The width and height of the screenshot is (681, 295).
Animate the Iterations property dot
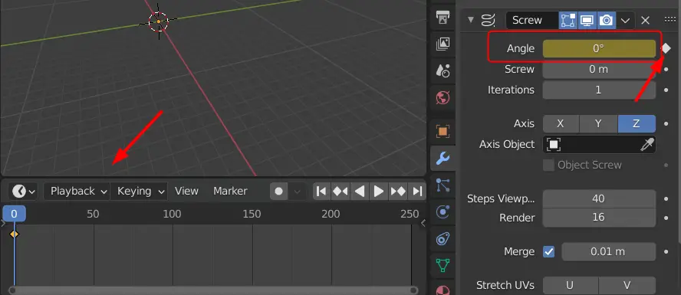(x=666, y=90)
